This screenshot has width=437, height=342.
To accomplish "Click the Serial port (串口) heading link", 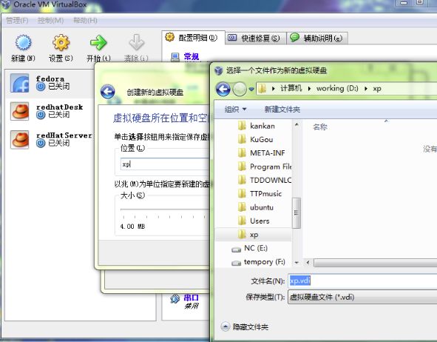I will click(192, 298).
